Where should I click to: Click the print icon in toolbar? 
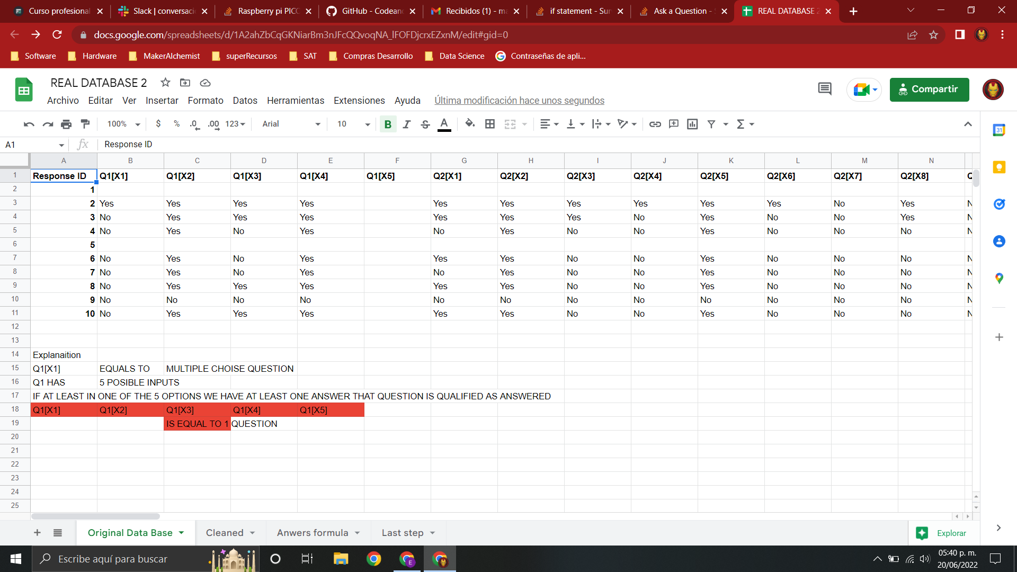(x=66, y=124)
